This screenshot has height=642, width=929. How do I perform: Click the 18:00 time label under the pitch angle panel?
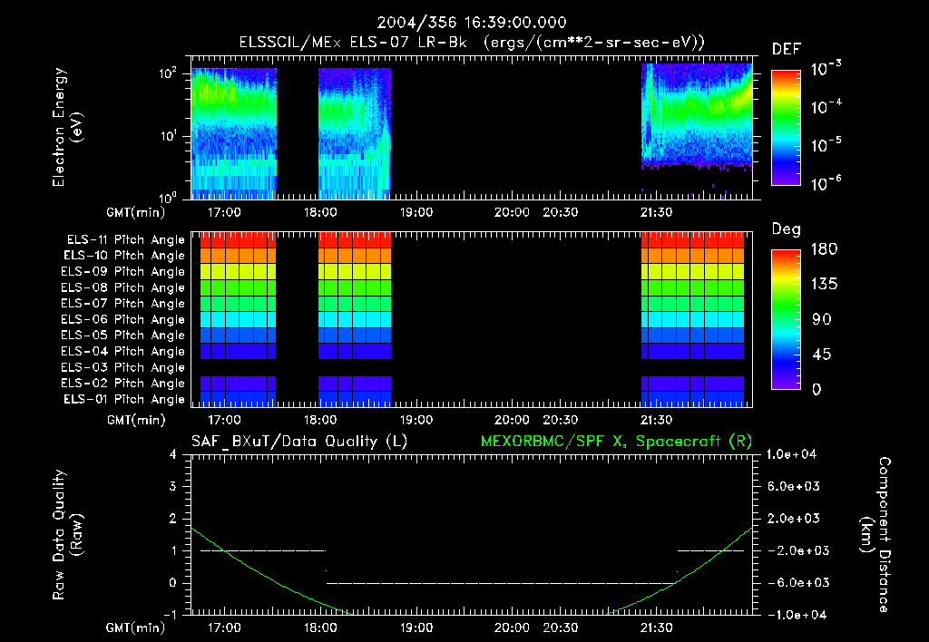tap(320, 420)
